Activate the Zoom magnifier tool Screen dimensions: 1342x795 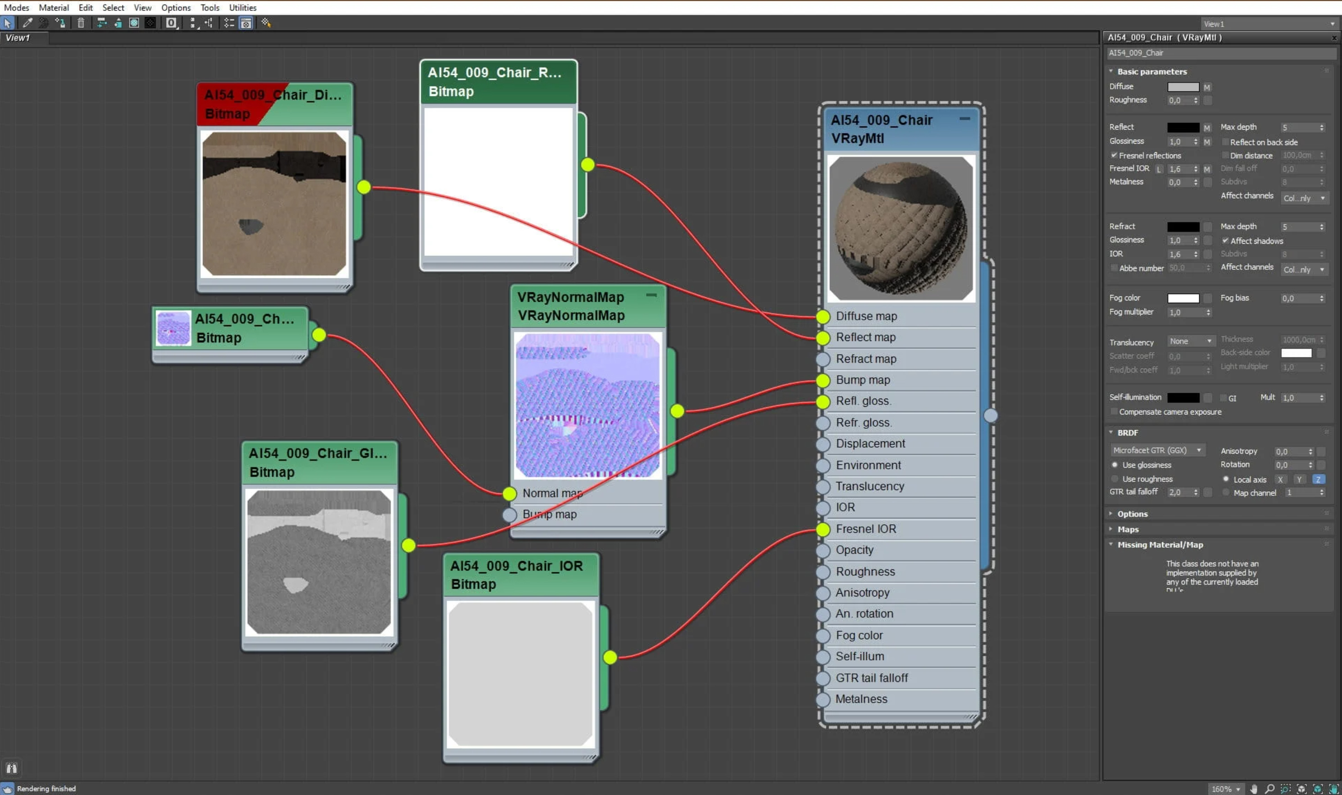[x=1269, y=789]
